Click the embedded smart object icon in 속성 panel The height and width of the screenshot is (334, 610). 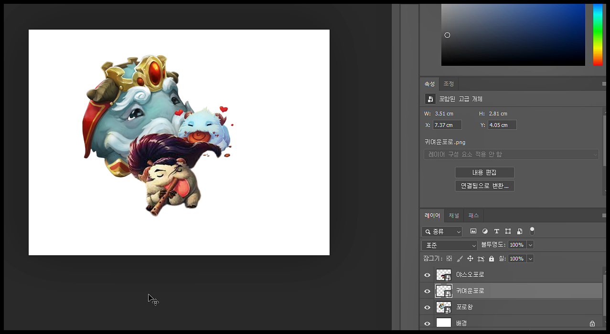click(x=430, y=99)
